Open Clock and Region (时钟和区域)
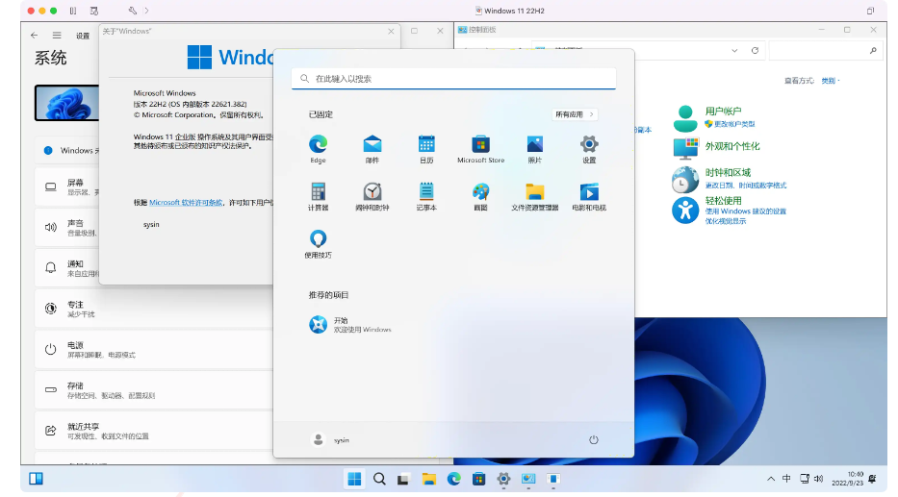This screenshot has width=898, height=497. point(728,172)
